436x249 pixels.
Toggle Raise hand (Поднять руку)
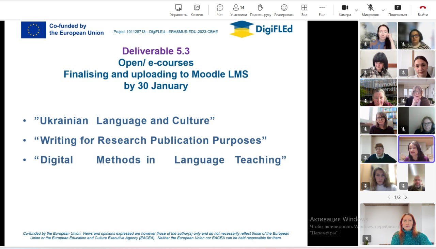pos(261,10)
